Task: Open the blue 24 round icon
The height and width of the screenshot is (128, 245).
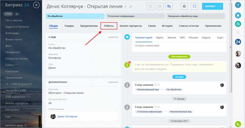Action: 238,42
